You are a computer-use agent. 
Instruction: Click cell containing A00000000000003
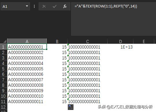(x=27, y=58)
